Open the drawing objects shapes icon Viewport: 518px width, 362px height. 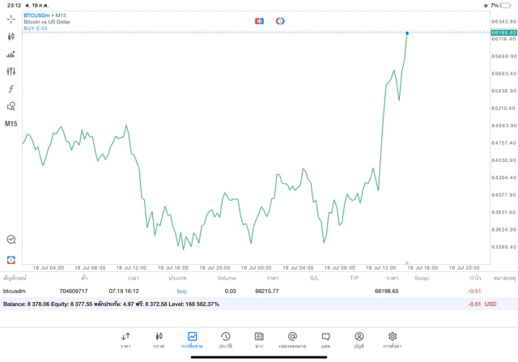11,106
